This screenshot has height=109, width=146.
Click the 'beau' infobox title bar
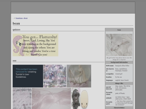coord(119,30)
